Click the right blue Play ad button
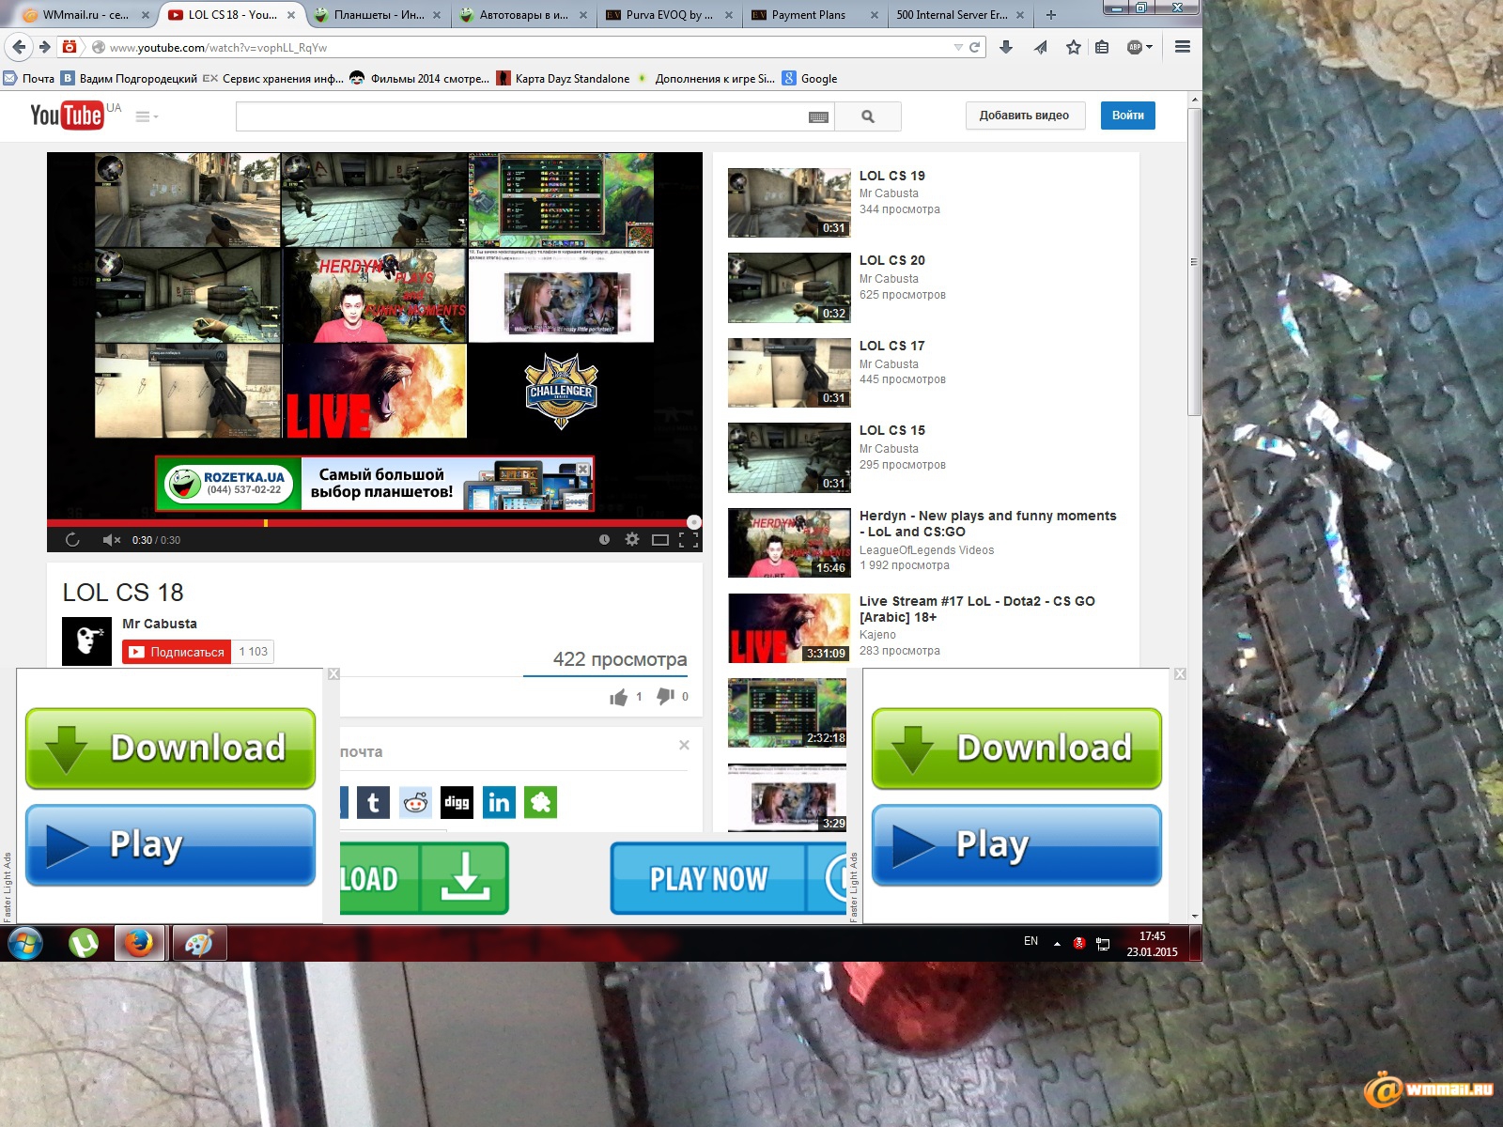Screen dimensions: 1503x1127 [1016, 845]
